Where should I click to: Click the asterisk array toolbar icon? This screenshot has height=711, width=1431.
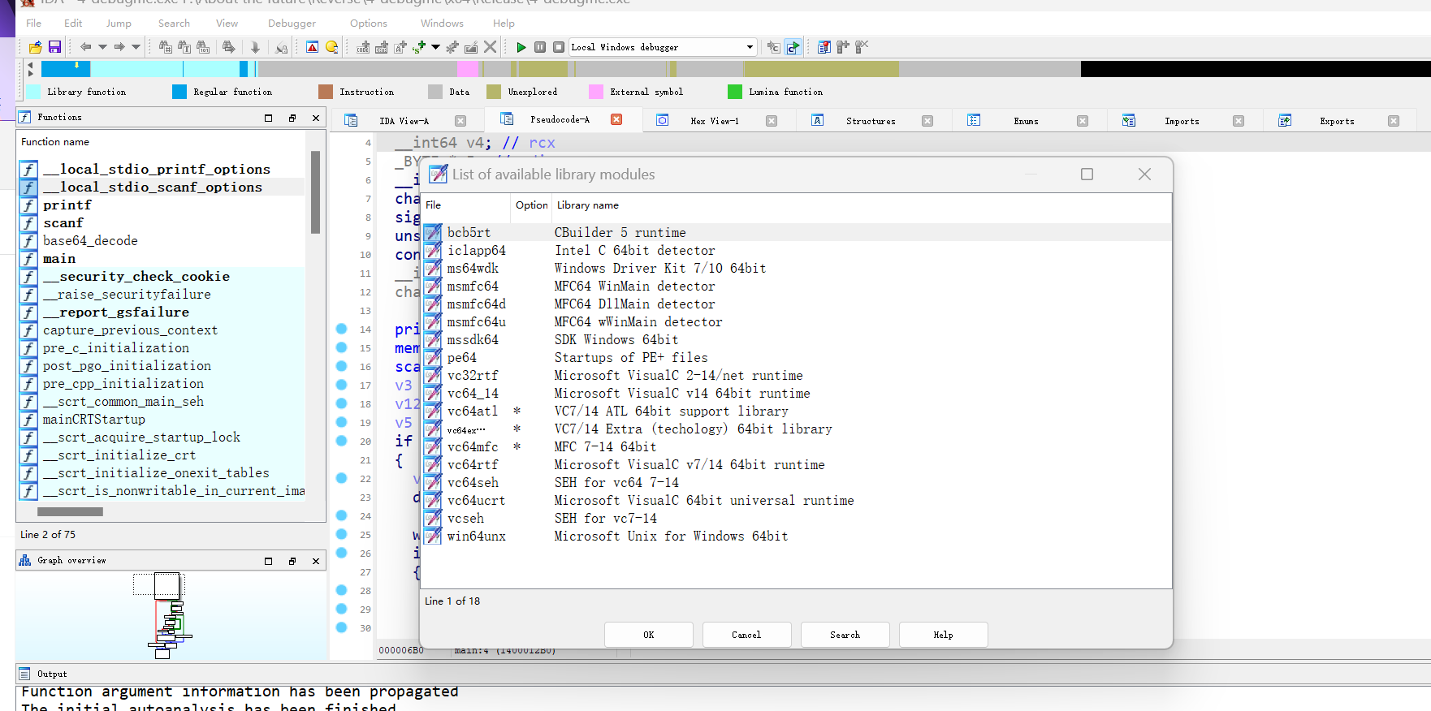(452, 47)
